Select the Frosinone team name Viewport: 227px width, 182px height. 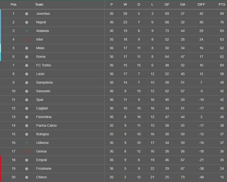44,169
